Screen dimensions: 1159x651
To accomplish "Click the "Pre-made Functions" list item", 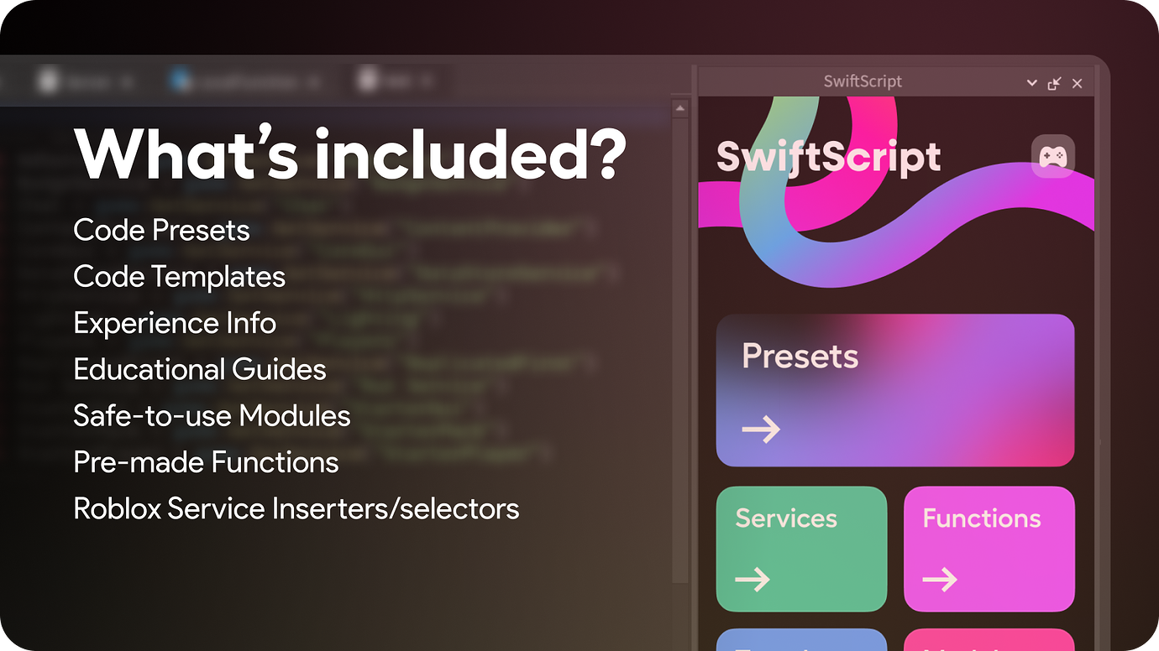I will tap(207, 462).
